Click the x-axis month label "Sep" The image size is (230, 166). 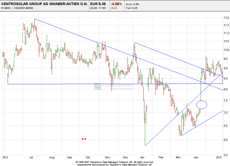[69, 158]
